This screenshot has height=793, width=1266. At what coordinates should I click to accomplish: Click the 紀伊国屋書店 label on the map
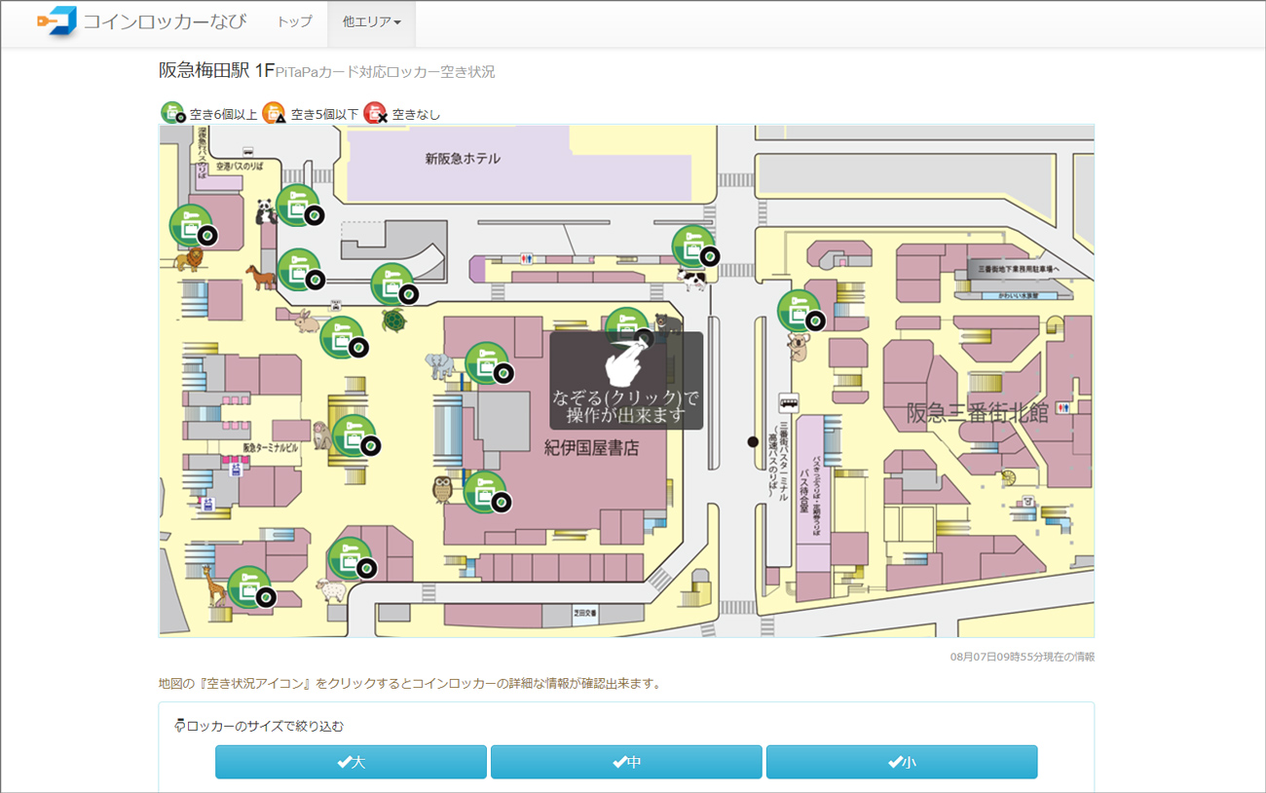click(x=591, y=447)
